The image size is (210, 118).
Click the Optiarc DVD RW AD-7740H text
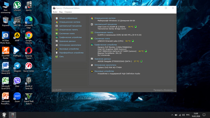tap(110, 67)
